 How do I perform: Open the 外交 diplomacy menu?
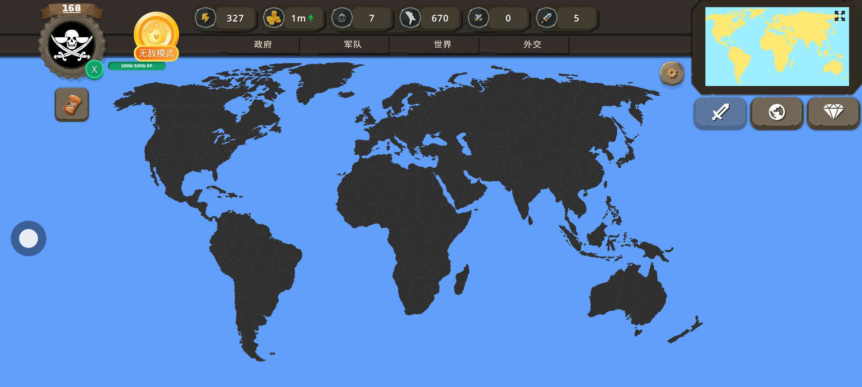tap(532, 44)
